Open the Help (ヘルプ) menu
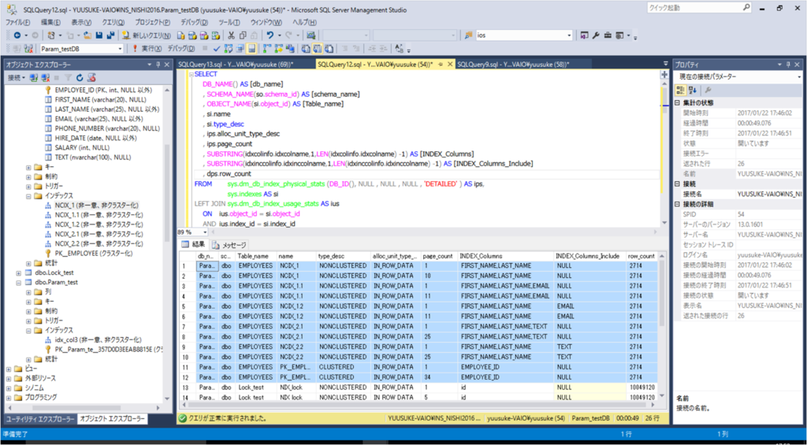 (303, 23)
